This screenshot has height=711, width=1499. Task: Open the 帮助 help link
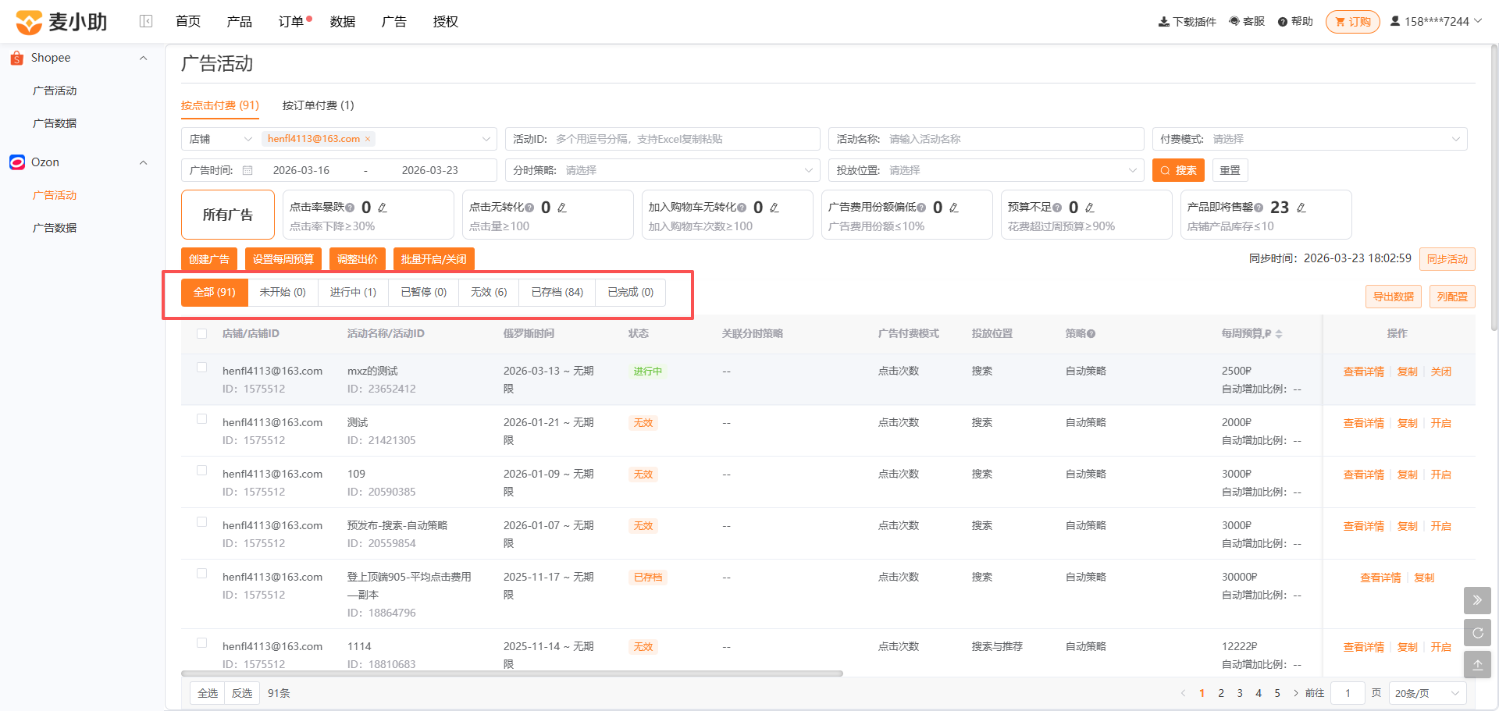pos(1295,21)
